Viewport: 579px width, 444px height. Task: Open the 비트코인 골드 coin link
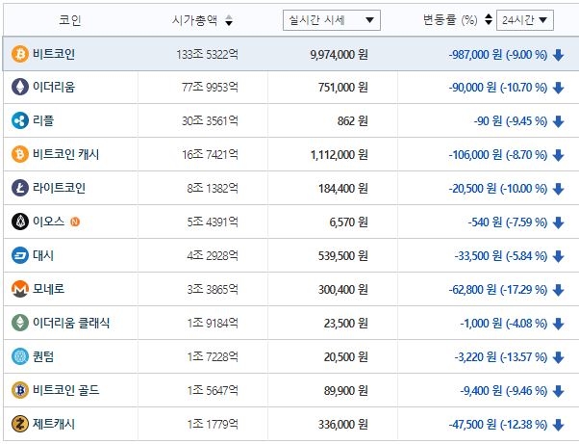click(66, 390)
